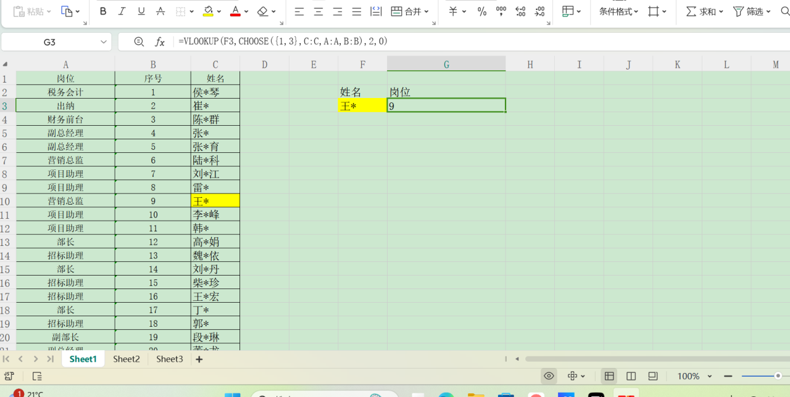Click into the VLOOKUP formula bar
Image resolution: width=790 pixels, height=397 pixels.
tap(481, 41)
